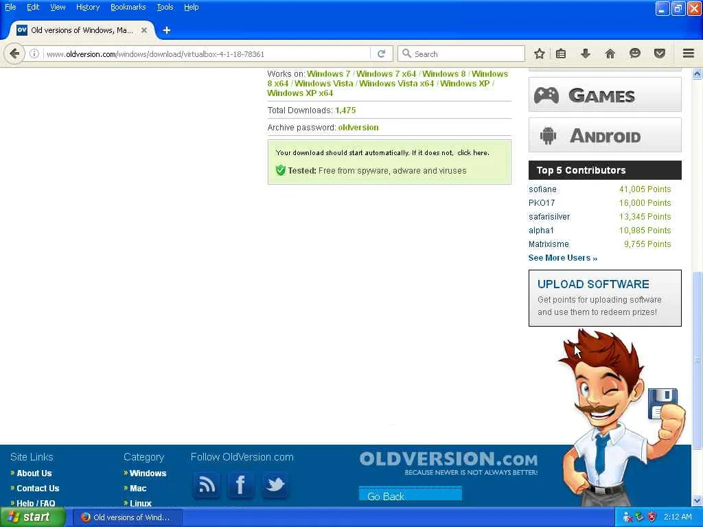This screenshot has width=703, height=527.
Task: Bookmark this page with the star icon
Action: click(x=539, y=54)
